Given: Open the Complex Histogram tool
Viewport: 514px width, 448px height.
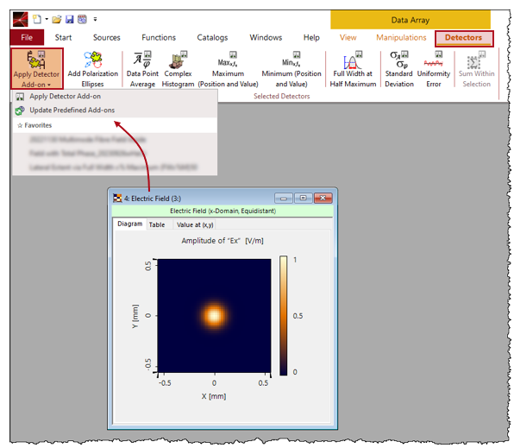Looking at the screenshot, I should 178,69.
